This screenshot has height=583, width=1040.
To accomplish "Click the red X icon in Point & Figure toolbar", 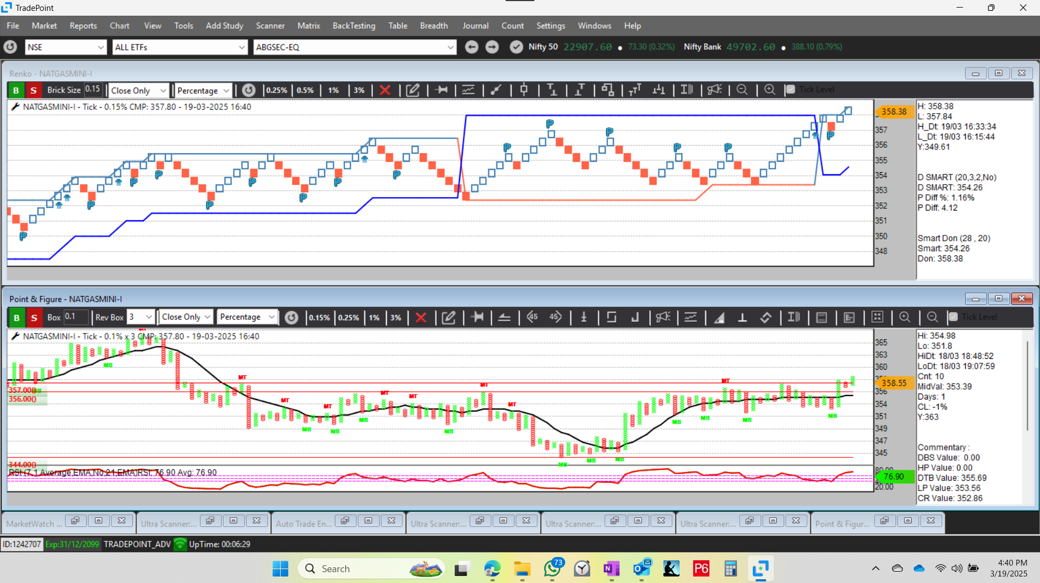I will 421,317.
